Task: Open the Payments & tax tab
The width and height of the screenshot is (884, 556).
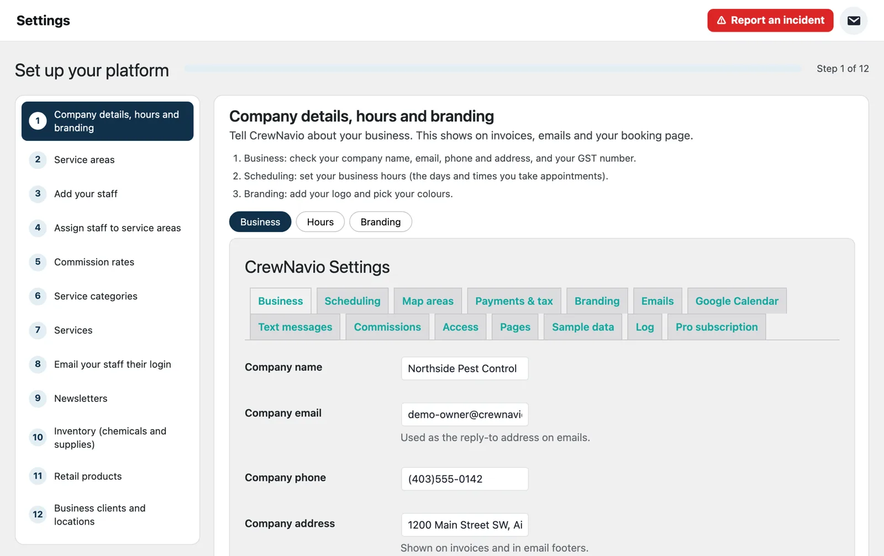Action: (514, 301)
